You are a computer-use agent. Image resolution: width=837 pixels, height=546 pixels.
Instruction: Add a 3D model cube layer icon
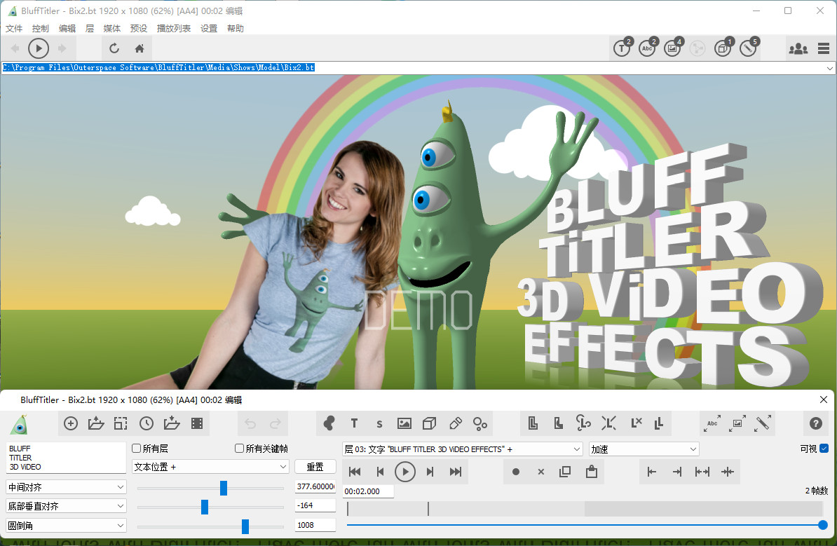click(x=429, y=424)
